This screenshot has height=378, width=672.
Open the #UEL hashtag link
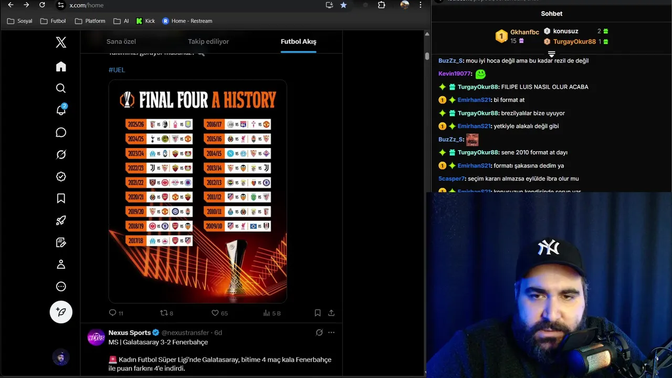point(117,69)
